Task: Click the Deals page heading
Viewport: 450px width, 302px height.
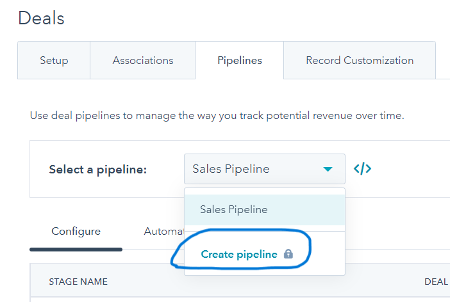Action: [x=41, y=18]
